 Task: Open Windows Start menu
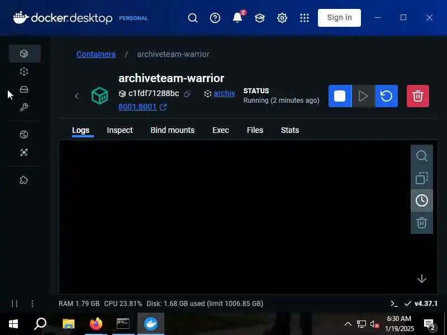click(13, 324)
